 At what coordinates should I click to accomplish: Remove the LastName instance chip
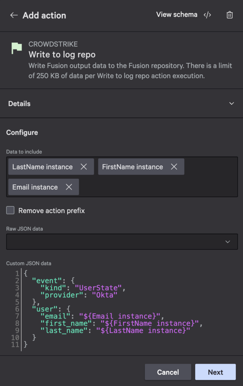coord(84,167)
